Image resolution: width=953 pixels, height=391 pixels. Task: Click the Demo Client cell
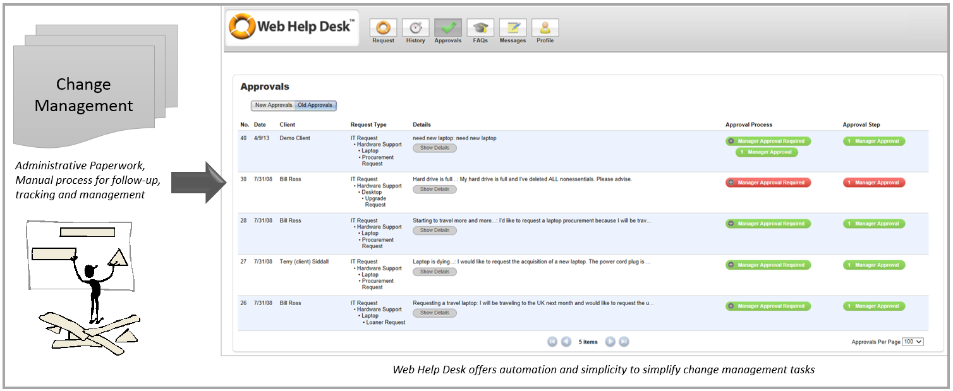[x=295, y=138]
